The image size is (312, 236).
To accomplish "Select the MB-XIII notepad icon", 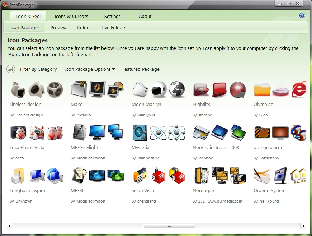I will point(79,175).
